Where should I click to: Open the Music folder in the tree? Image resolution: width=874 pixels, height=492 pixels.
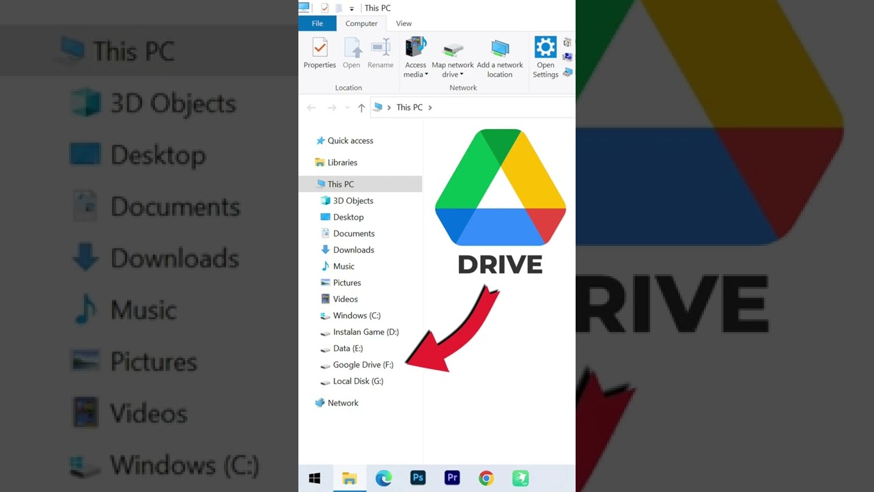point(337,266)
